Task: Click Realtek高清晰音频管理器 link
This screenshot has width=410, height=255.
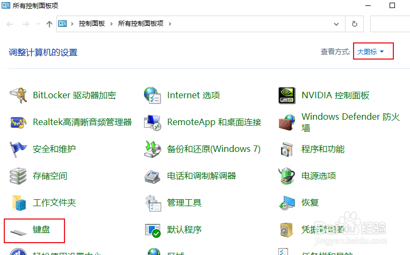Action: pyautogui.click(x=82, y=122)
